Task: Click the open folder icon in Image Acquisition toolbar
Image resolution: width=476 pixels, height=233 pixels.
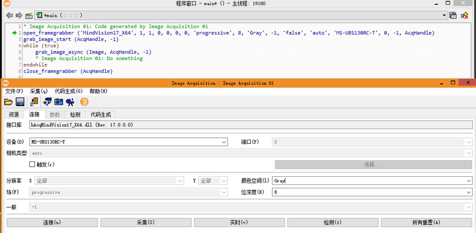Action: point(8,101)
